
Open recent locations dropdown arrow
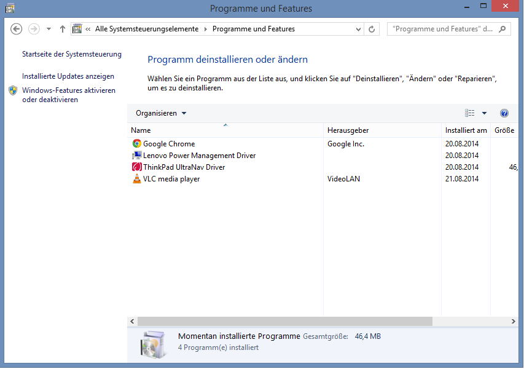point(49,29)
